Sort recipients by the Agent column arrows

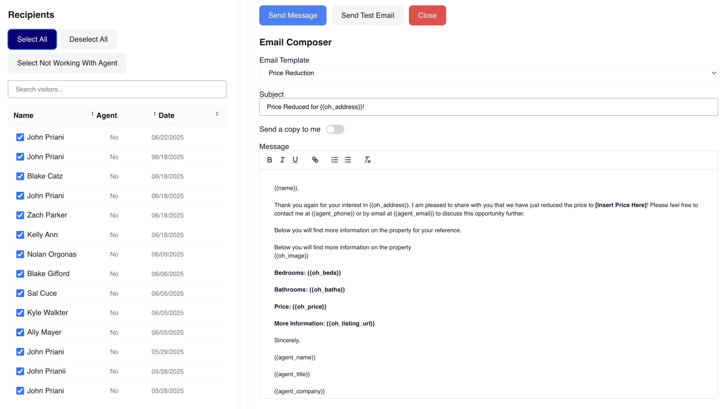coord(155,114)
